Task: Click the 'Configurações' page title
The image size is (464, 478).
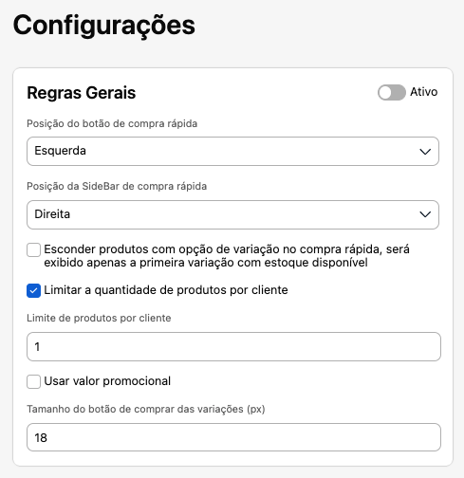Action: coord(104,26)
